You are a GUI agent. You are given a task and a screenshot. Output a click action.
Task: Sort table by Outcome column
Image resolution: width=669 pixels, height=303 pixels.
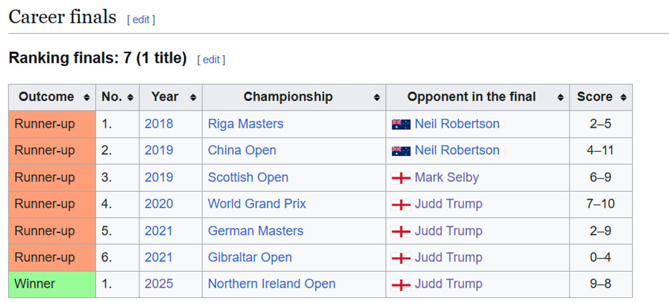click(86, 97)
